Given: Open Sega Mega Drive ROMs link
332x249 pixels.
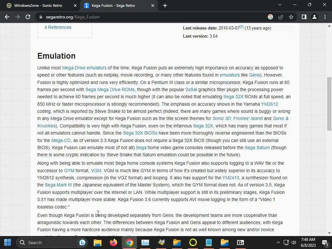Looking at the screenshot, I should pos(110,89).
